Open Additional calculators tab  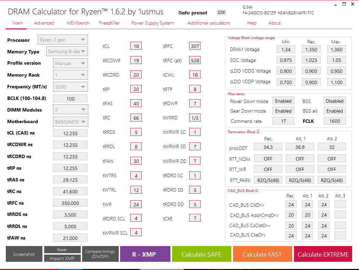tap(209, 23)
